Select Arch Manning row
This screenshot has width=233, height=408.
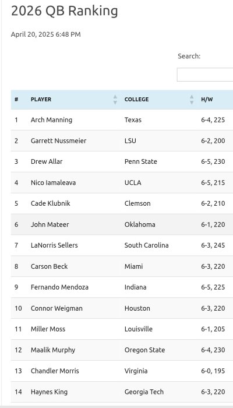coord(122,120)
